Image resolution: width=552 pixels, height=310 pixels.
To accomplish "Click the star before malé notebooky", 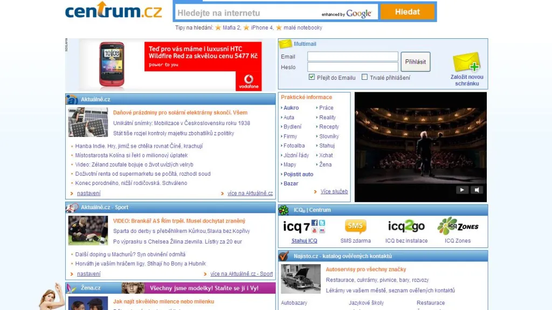I will coord(279,27).
